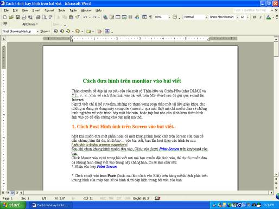Click inside the Type a question for help box
Image resolution: width=279 pixels, height=209 pixels.
coord(251,10)
